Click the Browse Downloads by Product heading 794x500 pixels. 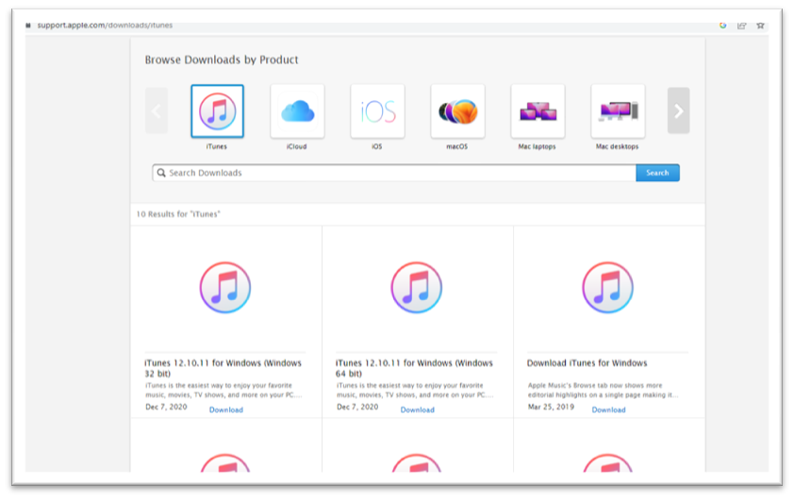click(222, 59)
